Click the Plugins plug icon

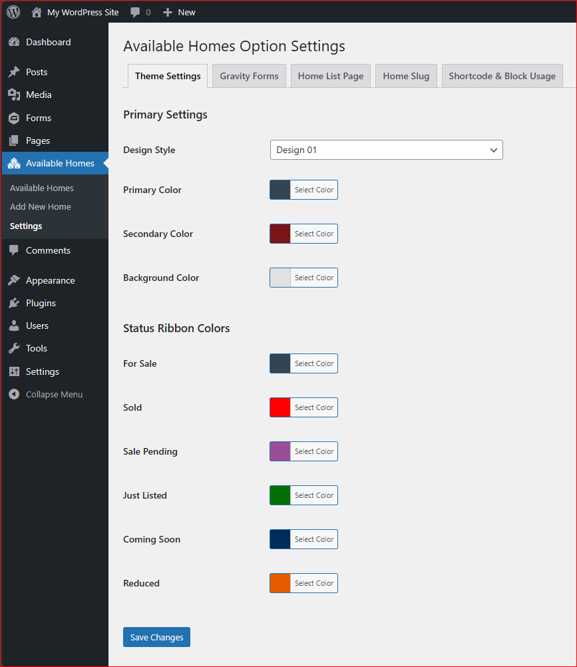[14, 303]
